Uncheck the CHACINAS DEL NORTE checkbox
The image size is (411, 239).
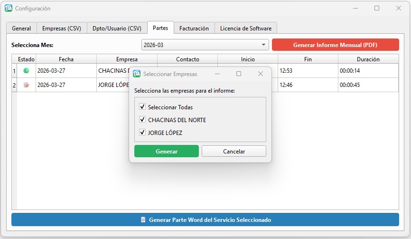(142, 120)
